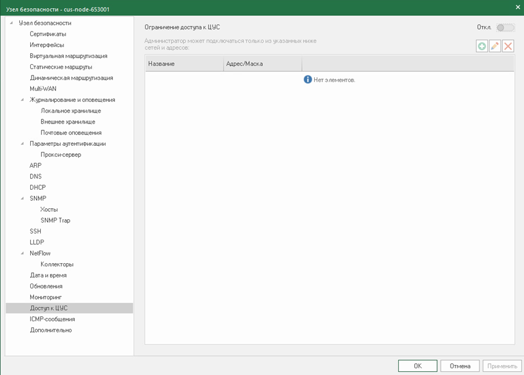
Task: Toggle the ЦУС access restriction switch
Action: pos(505,28)
